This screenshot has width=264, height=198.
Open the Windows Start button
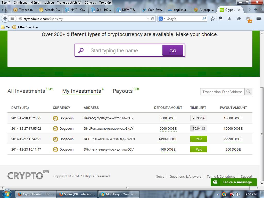(6, 194)
